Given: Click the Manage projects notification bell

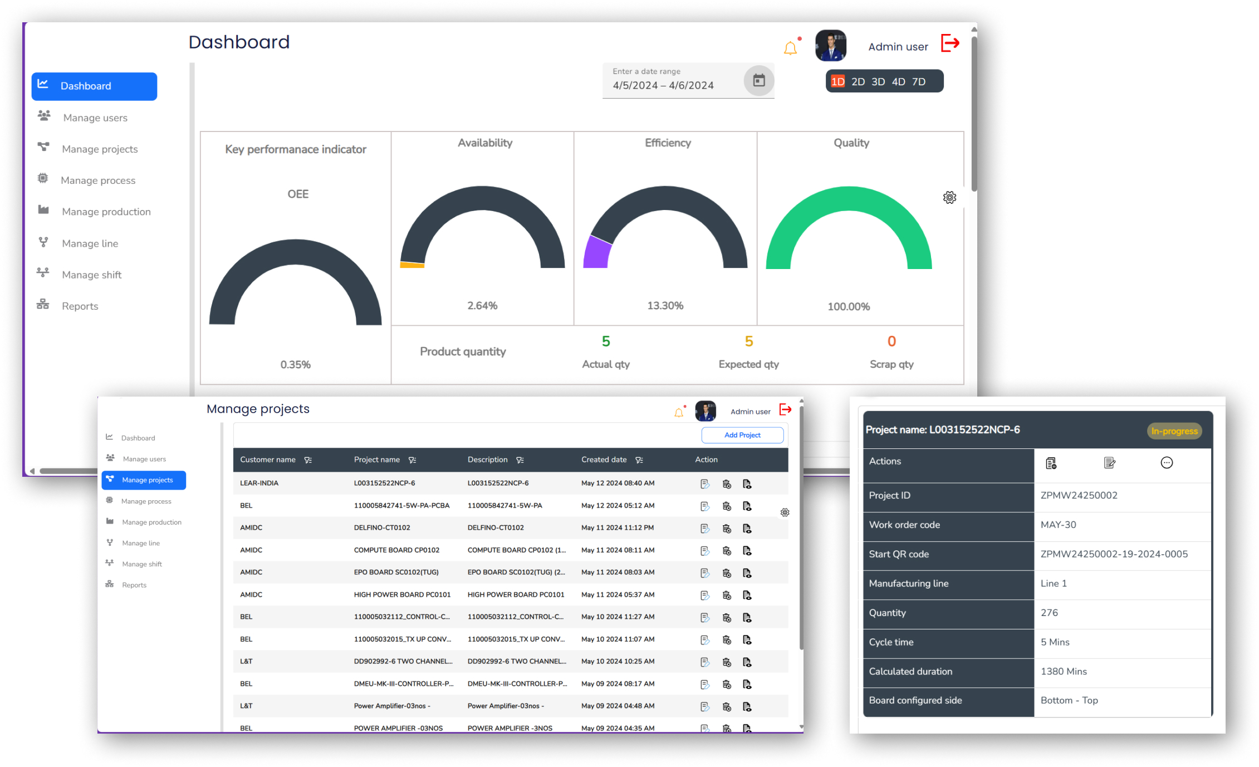Looking at the screenshot, I should tap(678, 413).
